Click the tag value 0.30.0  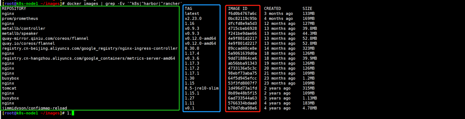point(192,48)
